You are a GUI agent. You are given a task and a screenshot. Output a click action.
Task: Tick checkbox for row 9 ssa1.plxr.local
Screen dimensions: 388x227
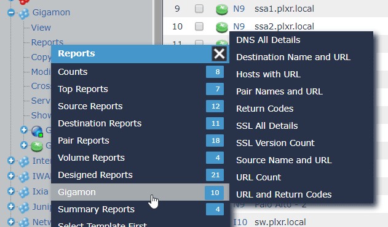click(x=199, y=9)
